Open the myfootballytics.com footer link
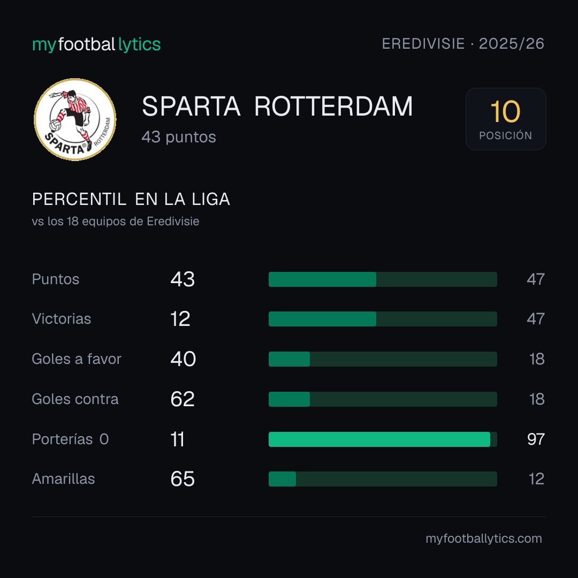The image size is (578, 578). tap(484, 538)
